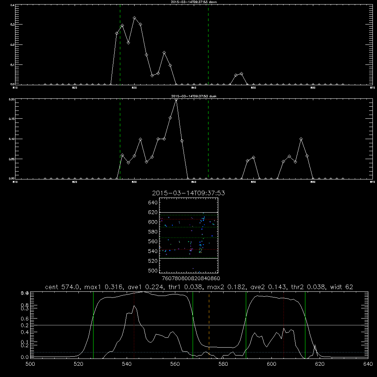Click the middle scatter plot's timestamp title

coord(188,193)
